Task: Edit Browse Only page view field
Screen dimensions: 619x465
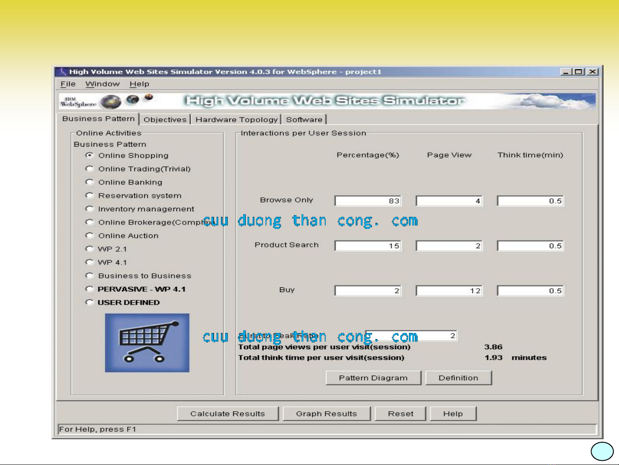Action: pyautogui.click(x=449, y=201)
